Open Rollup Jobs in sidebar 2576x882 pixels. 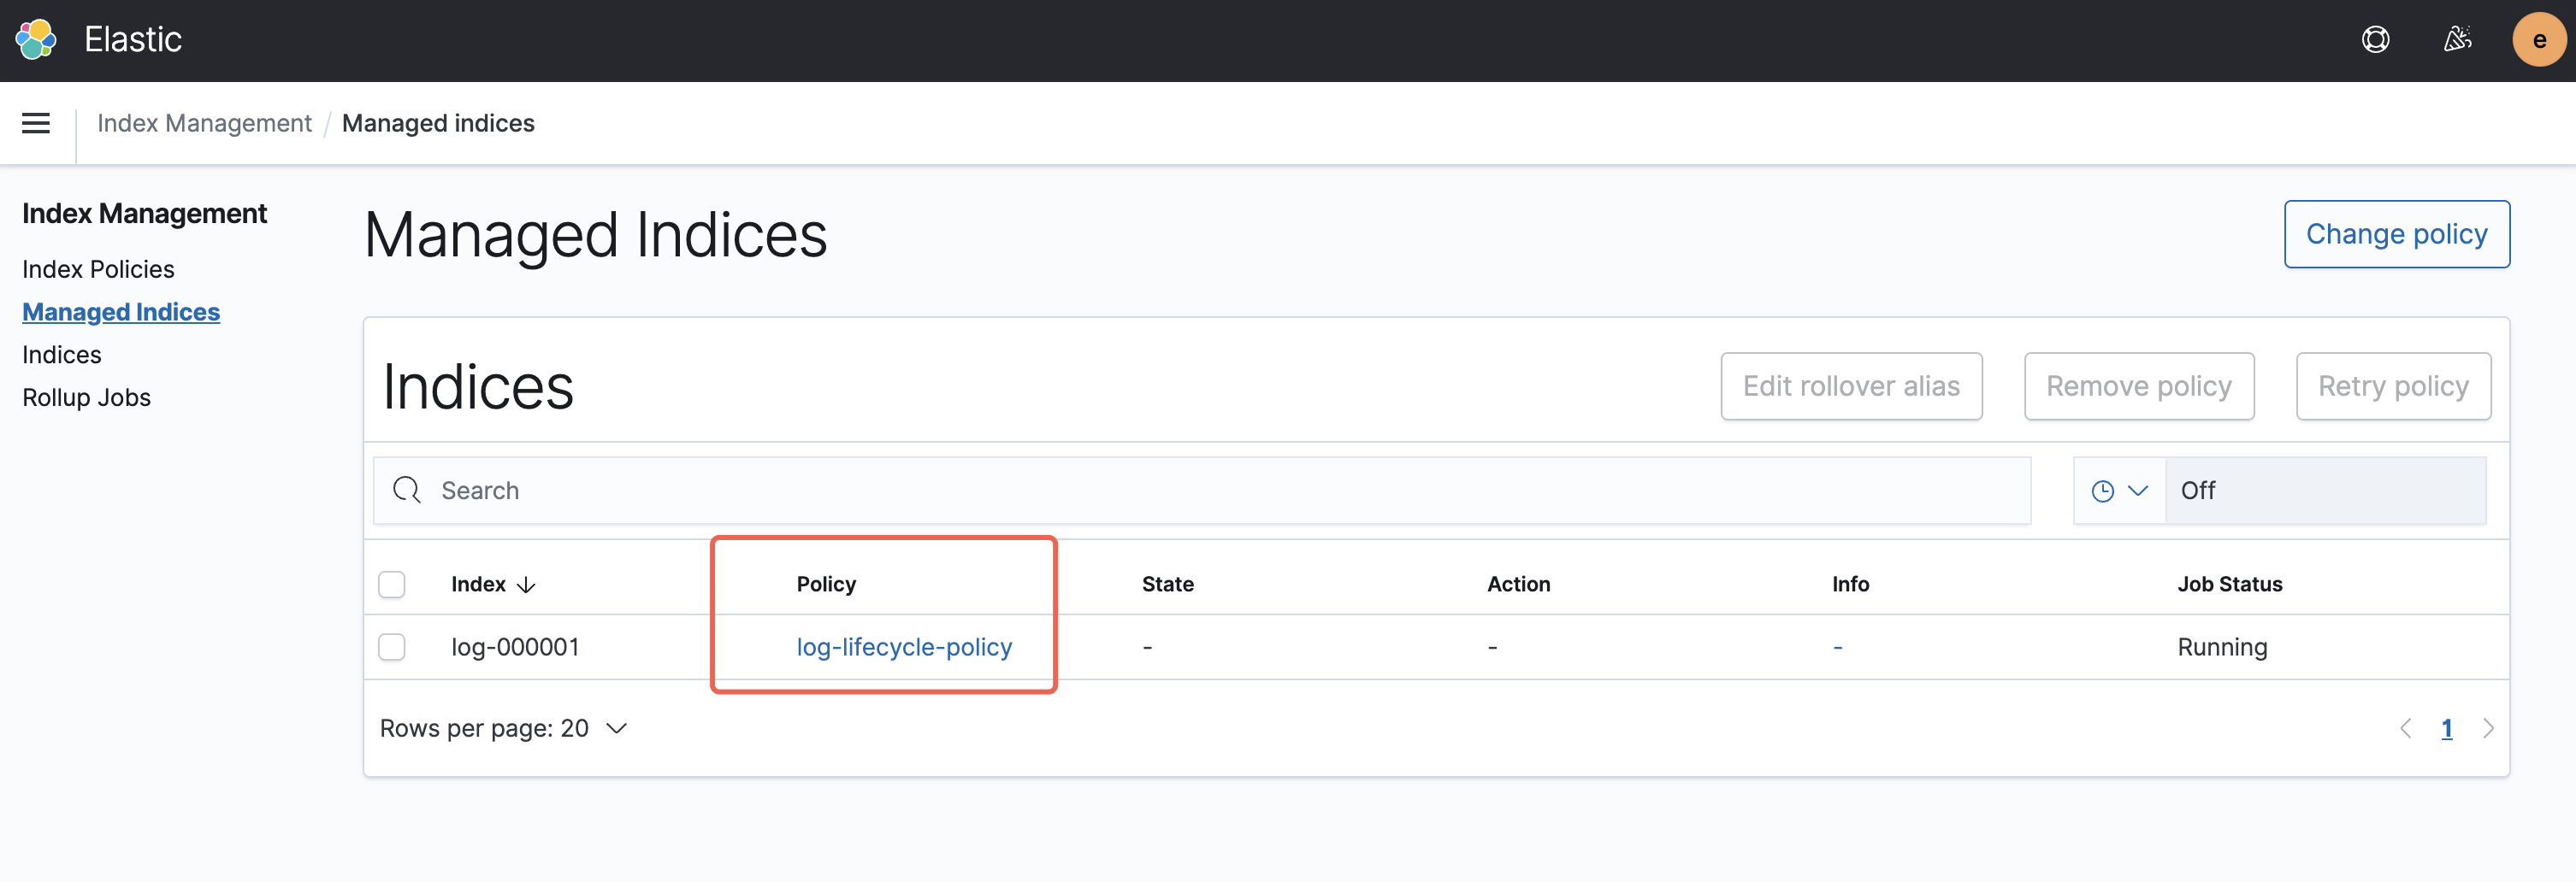[x=86, y=397]
